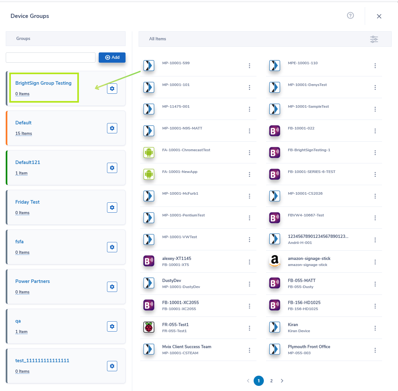Screen dimensions: 398x391
Task: Open the Power Partners group link
Action: pos(33,281)
